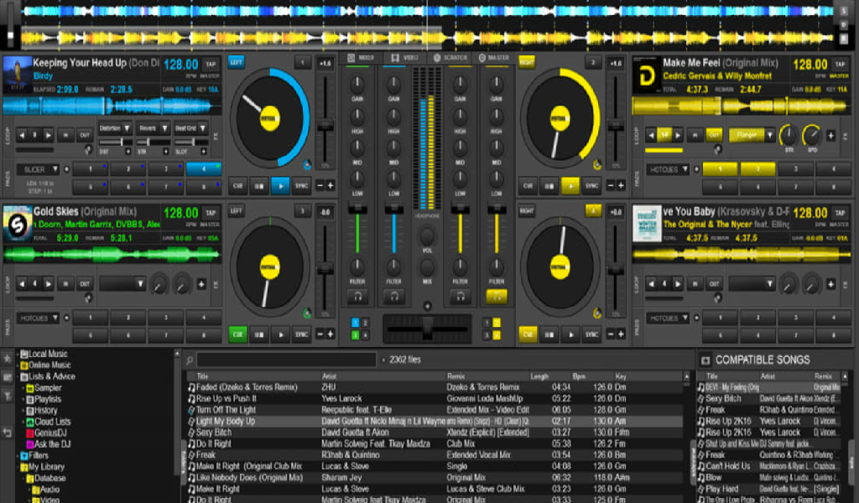Image resolution: width=859 pixels, height=503 pixels.
Task: Open the Distortion effect dropdown
Action: (x=115, y=128)
